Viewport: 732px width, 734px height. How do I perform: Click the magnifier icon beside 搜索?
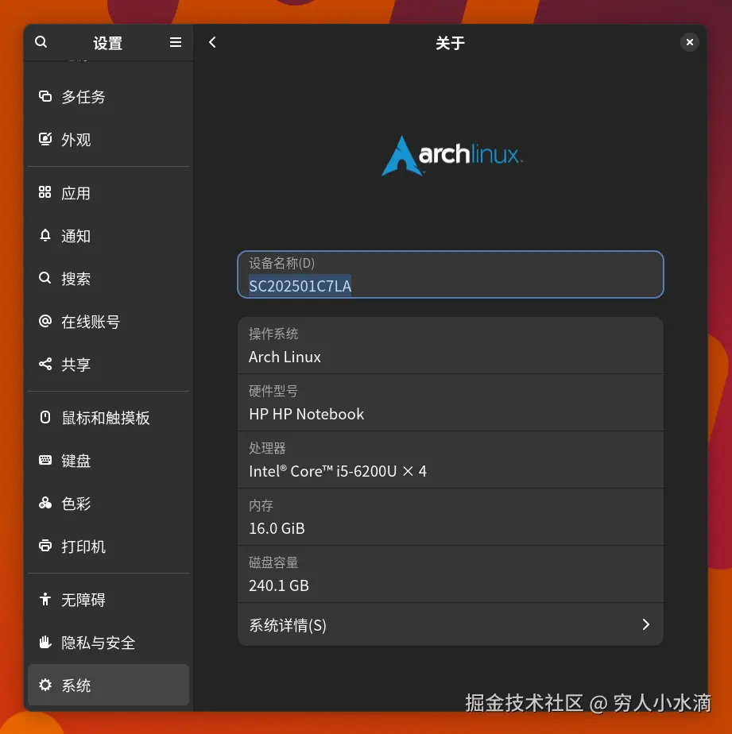coord(45,279)
